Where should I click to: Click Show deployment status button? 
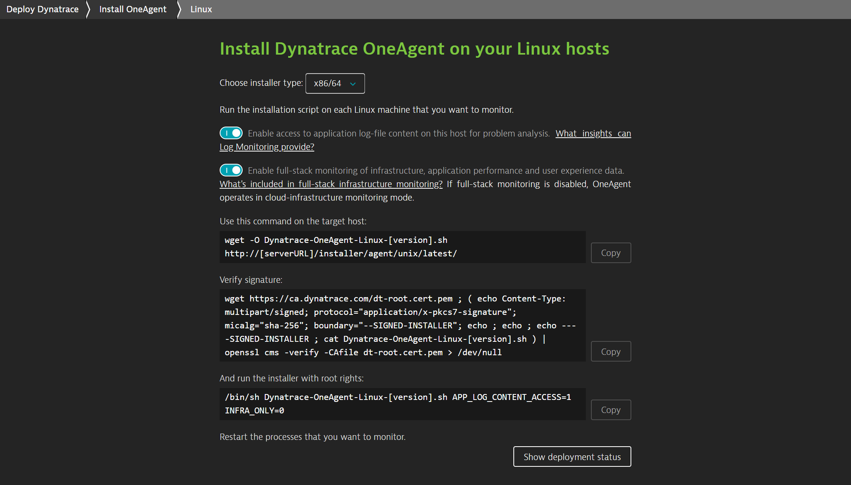click(x=572, y=457)
